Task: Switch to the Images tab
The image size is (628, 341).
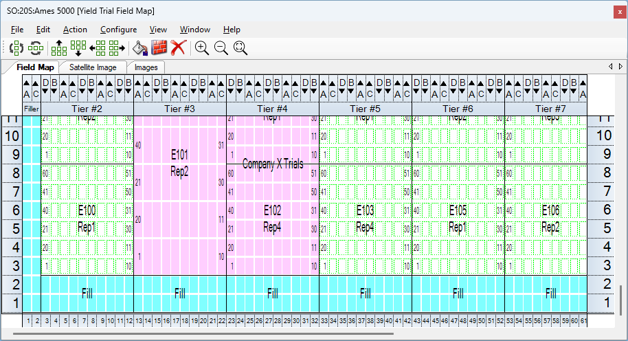Action: point(146,67)
